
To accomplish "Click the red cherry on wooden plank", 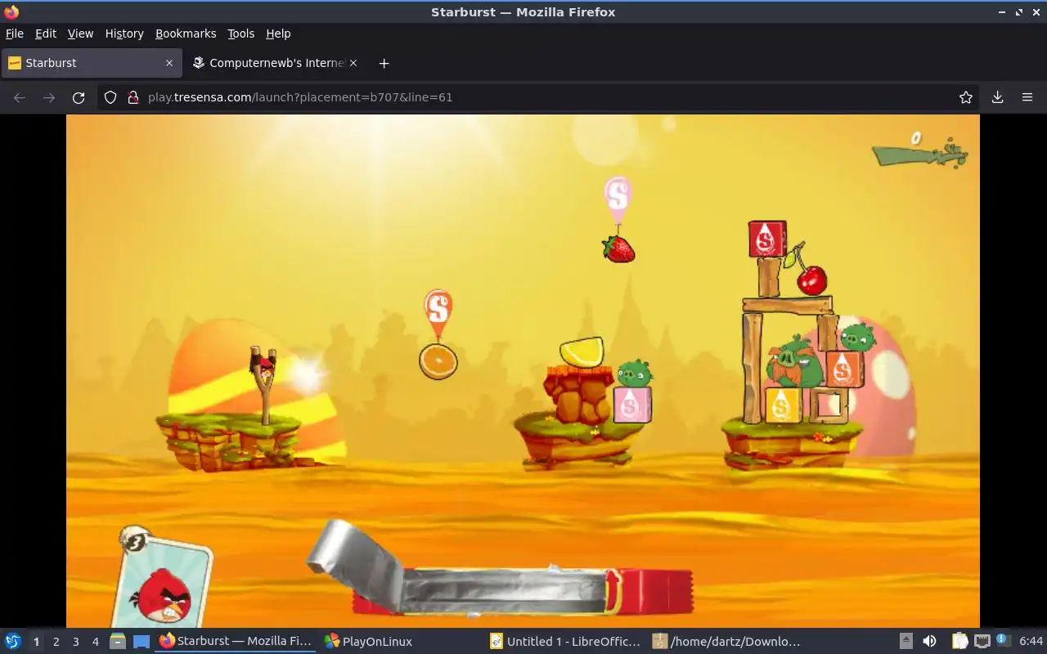I will pos(812,280).
